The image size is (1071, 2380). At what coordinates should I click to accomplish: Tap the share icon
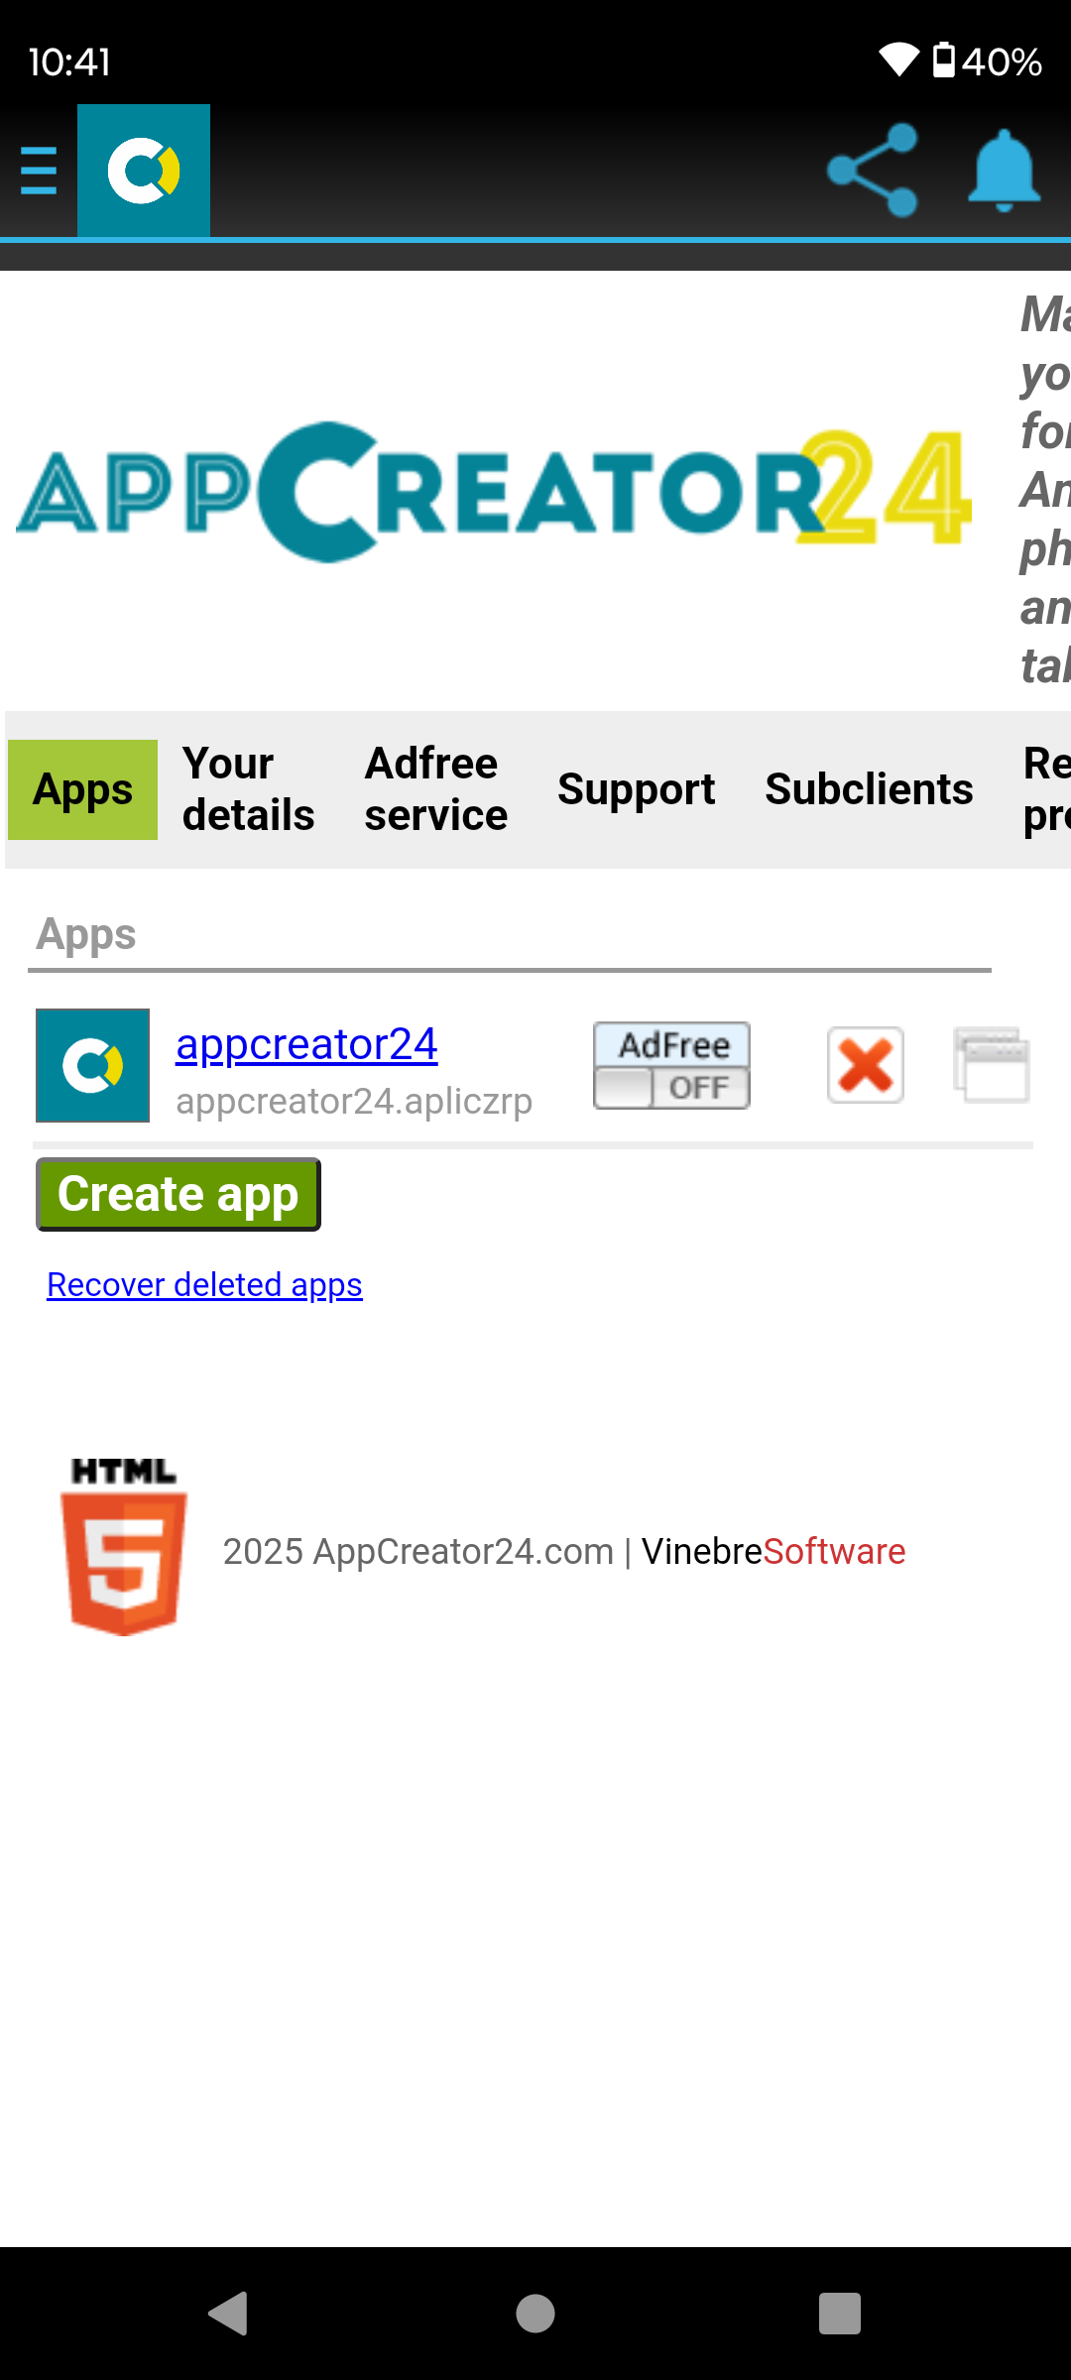[873, 170]
